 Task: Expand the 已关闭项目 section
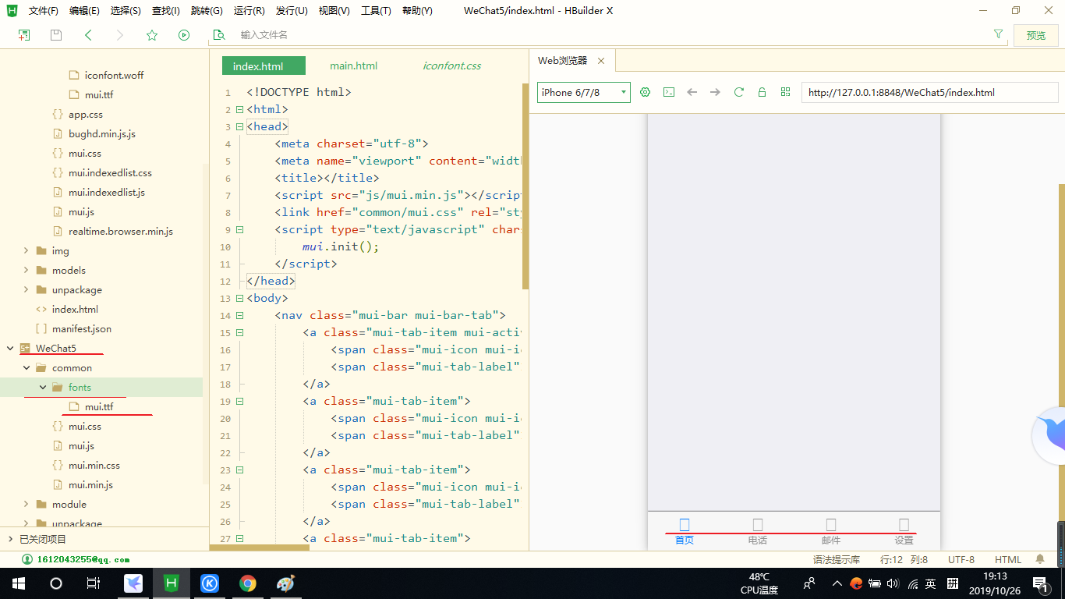click(10, 539)
